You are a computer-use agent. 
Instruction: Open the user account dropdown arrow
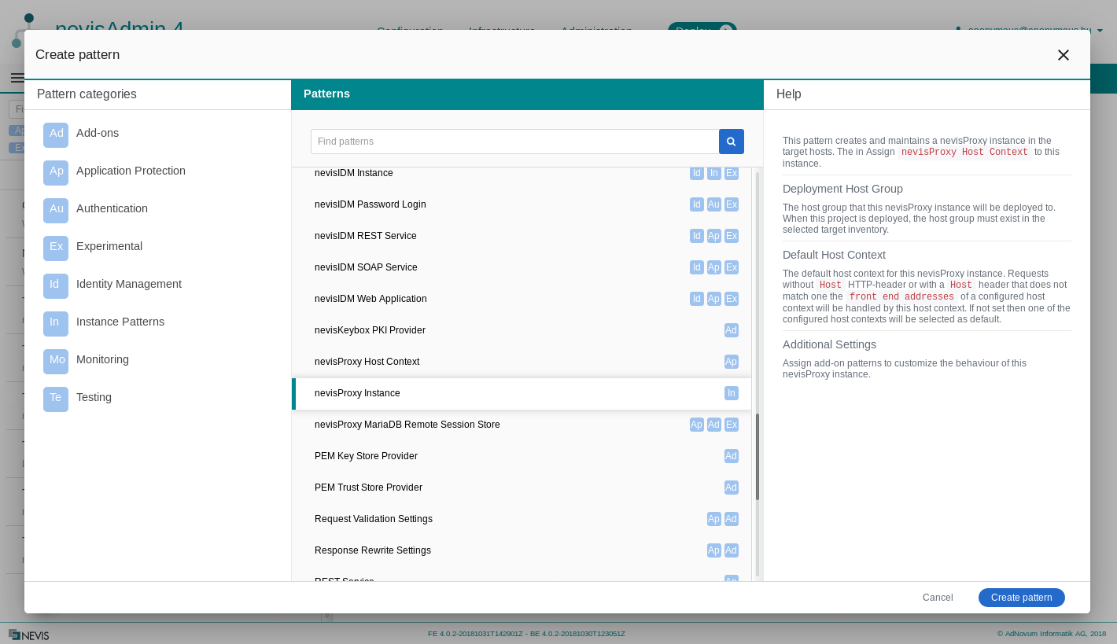pyautogui.click(x=1100, y=31)
